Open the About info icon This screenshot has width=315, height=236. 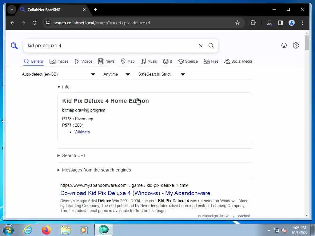[284, 45]
